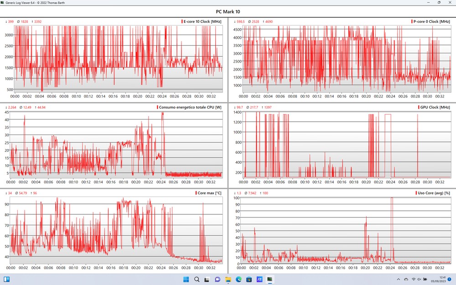Click Uso Core minimum value 1,3

click(x=239, y=193)
